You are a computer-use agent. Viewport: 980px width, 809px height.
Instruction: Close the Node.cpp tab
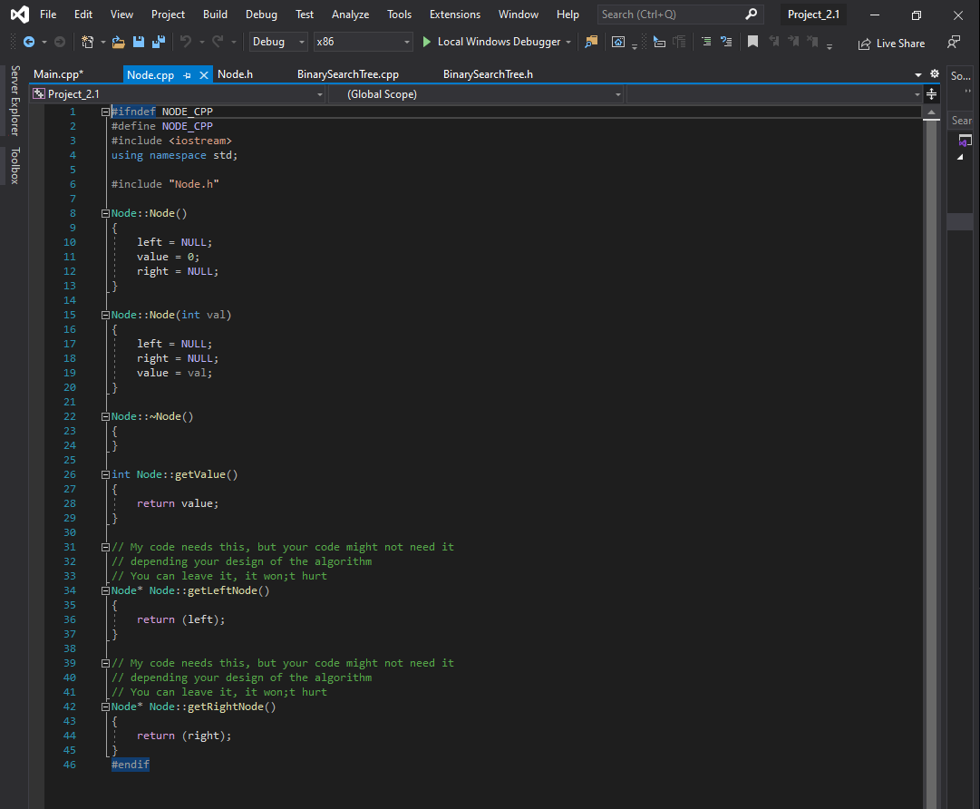click(204, 75)
